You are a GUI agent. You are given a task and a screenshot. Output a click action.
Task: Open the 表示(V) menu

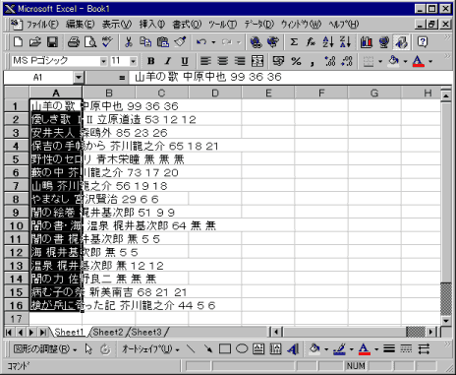click(x=117, y=25)
